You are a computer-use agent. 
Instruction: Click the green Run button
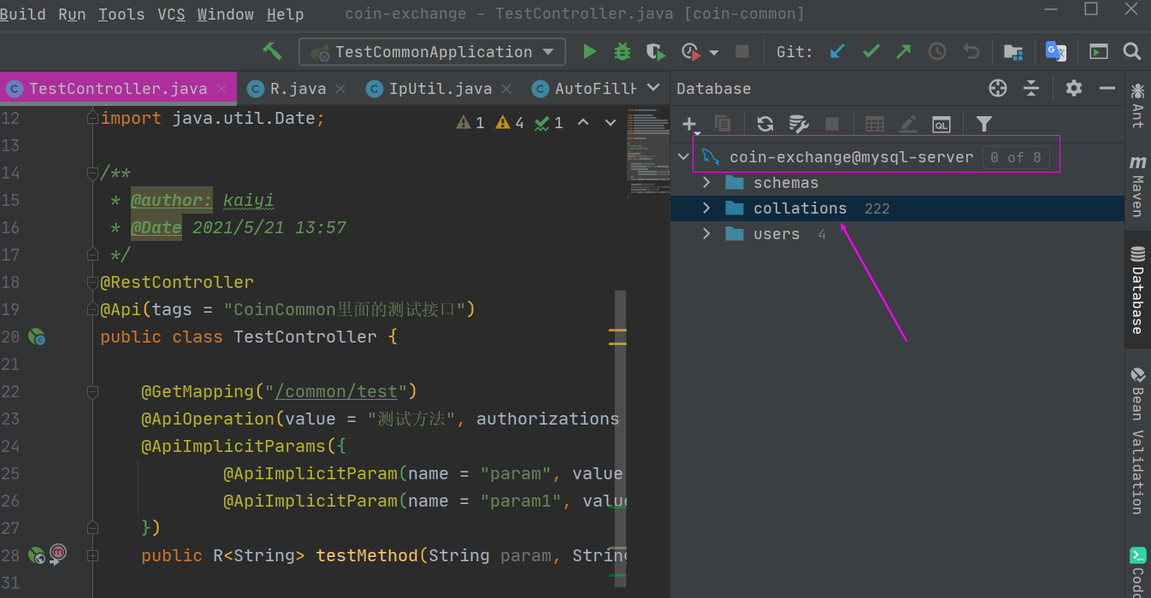589,52
